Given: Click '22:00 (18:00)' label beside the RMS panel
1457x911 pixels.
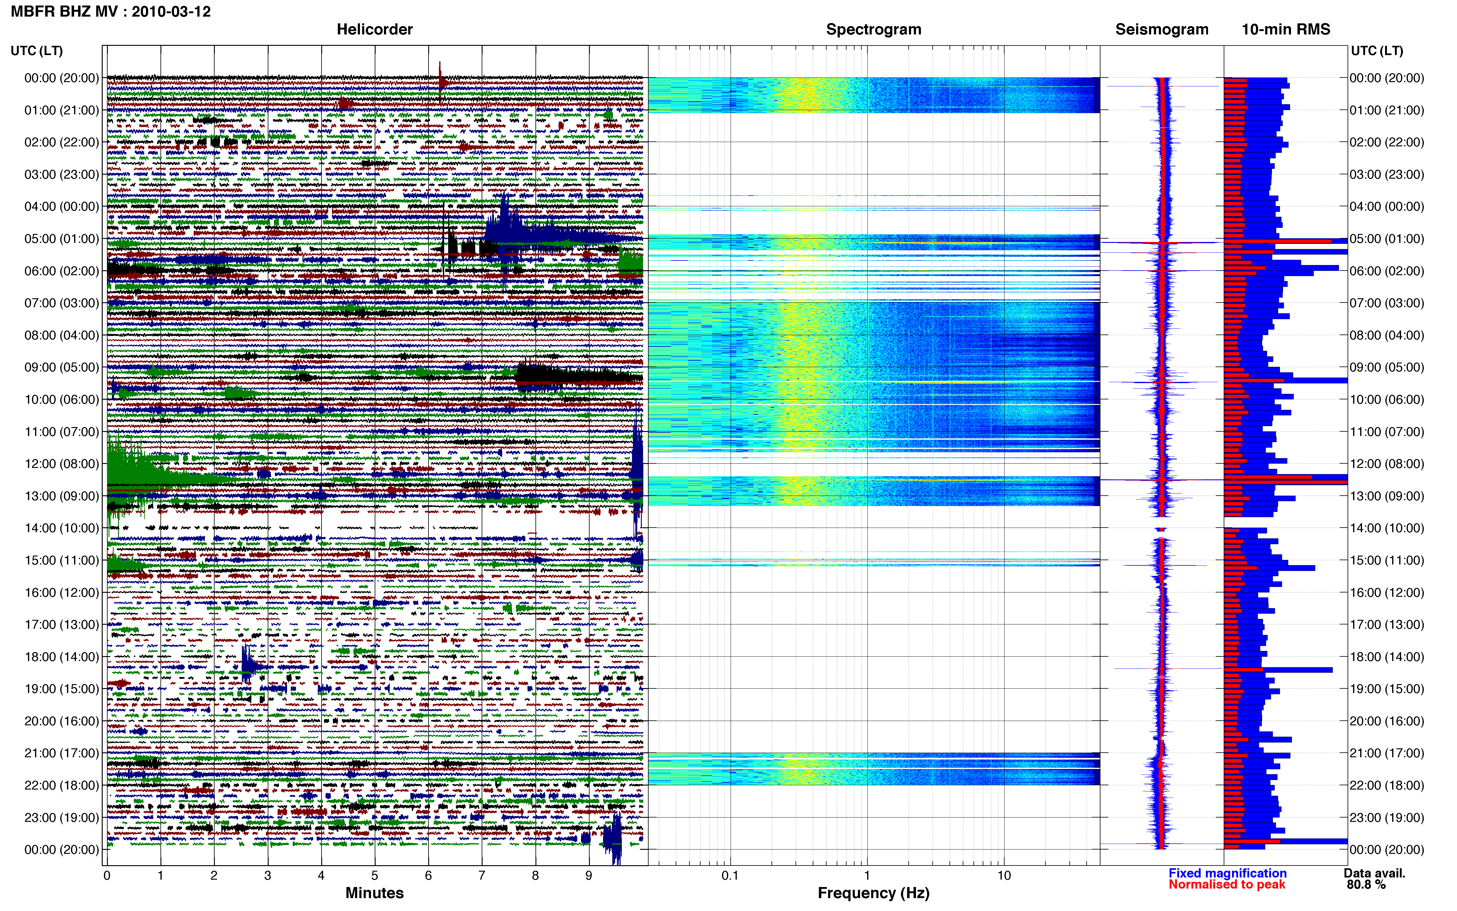Looking at the screenshot, I should 1387,786.
